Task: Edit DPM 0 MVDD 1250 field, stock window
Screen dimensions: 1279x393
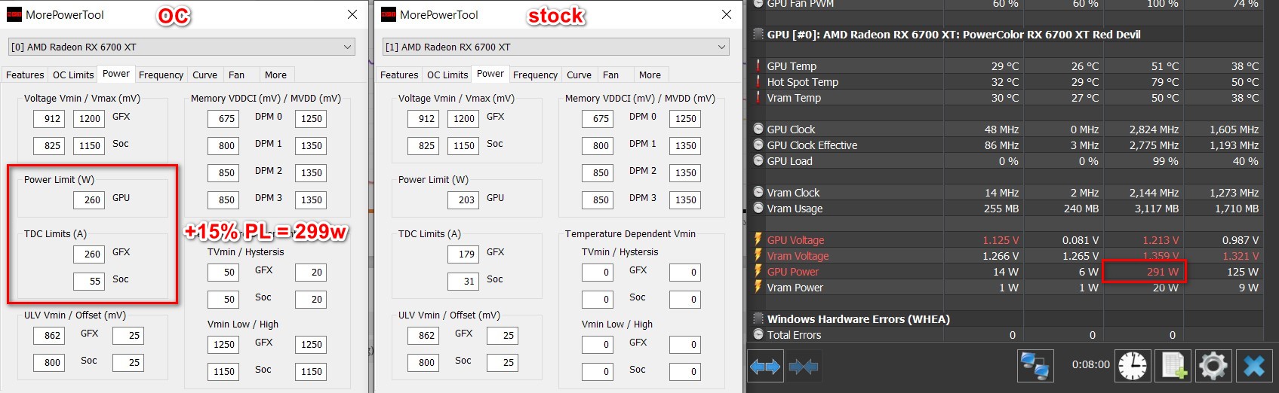Action: pyautogui.click(x=685, y=118)
